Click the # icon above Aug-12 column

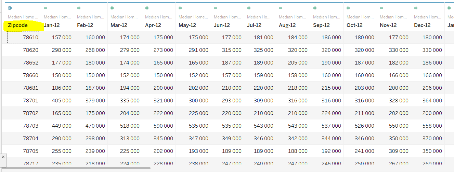pos(281,8)
